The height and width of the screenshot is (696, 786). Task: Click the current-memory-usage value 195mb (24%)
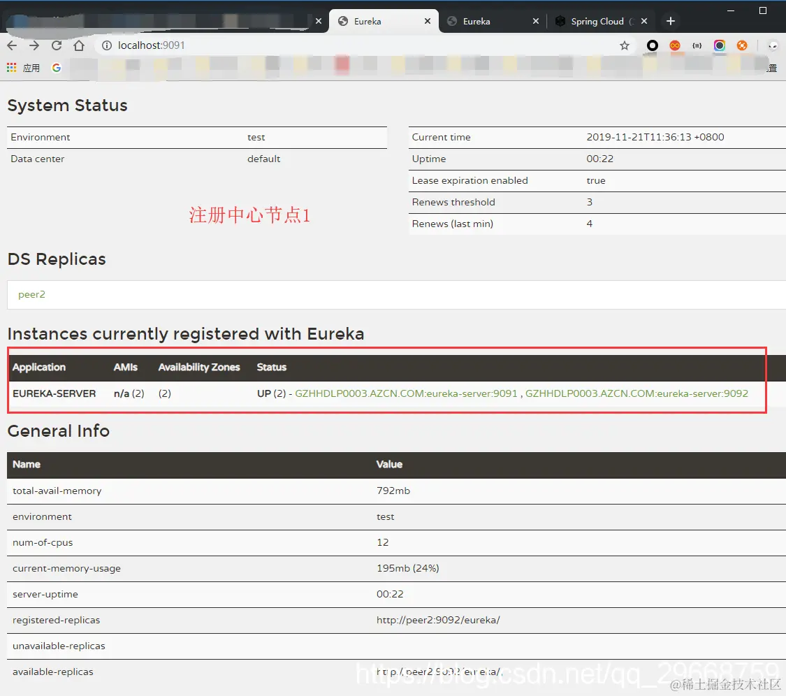click(407, 569)
